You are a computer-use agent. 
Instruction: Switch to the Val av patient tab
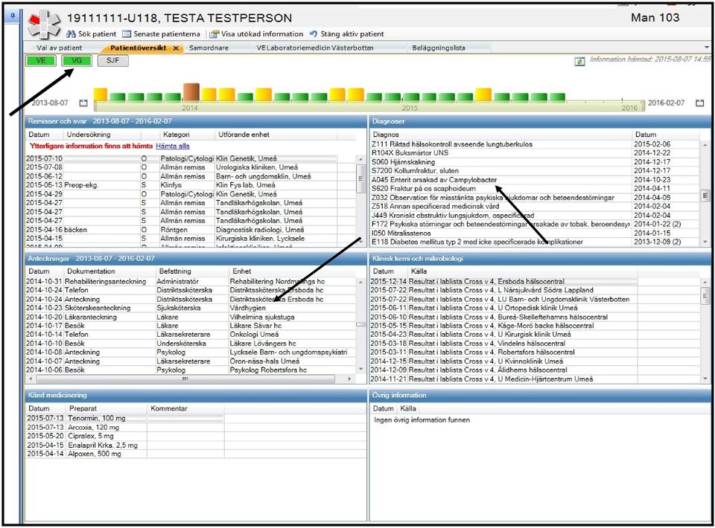[x=60, y=48]
